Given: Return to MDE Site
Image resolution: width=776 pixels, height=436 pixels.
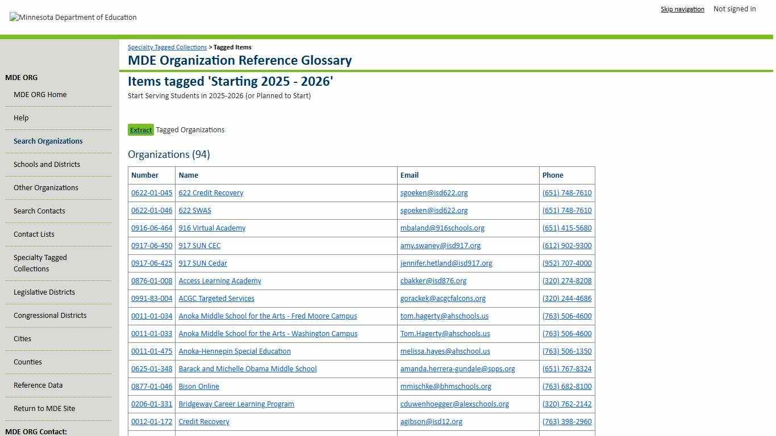Looking at the screenshot, I should [44, 408].
